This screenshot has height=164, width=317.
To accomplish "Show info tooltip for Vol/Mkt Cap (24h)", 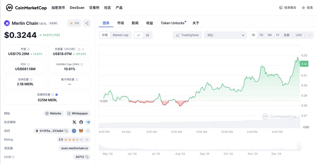I will (x=82, y=64).
